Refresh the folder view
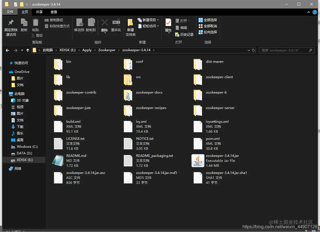Image resolution: width=320 pixels, height=232 pixels. tap(253, 50)
